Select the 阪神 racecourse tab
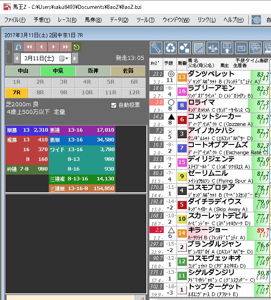The height and width of the screenshot is (300, 271). pyautogui.click(x=93, y=71)
